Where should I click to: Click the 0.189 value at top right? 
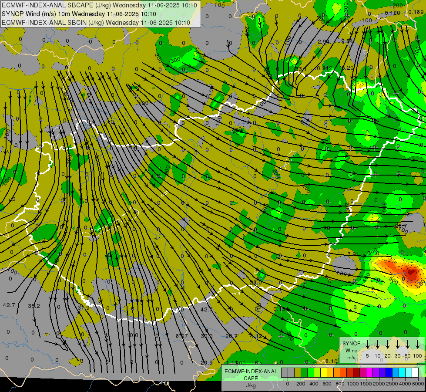point(416,12)
